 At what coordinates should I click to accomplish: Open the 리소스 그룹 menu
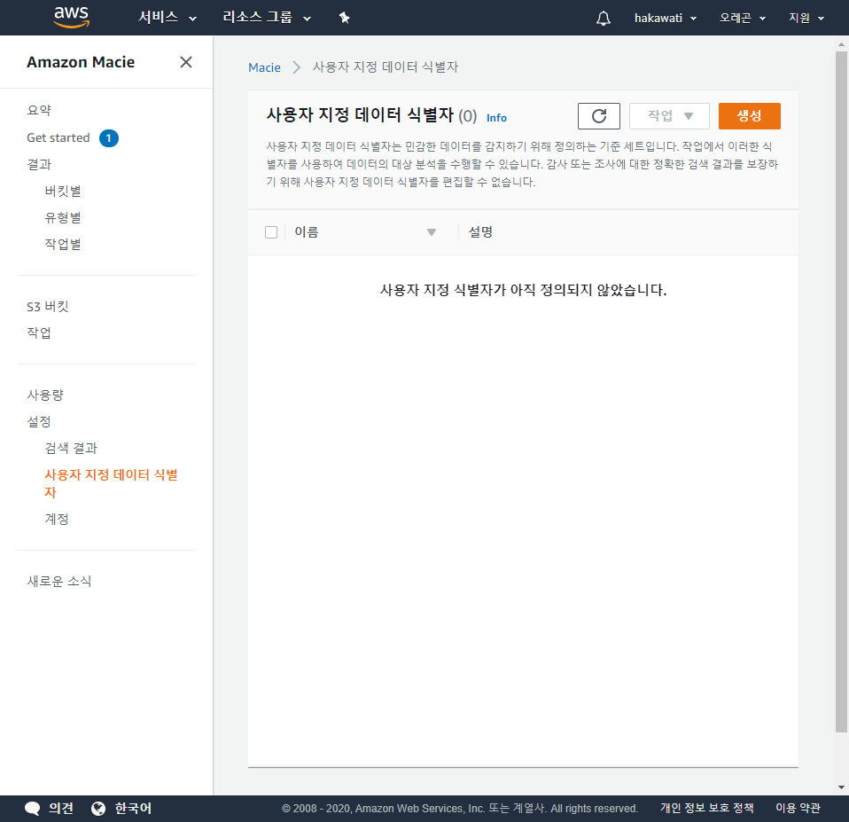click(267, 18)
